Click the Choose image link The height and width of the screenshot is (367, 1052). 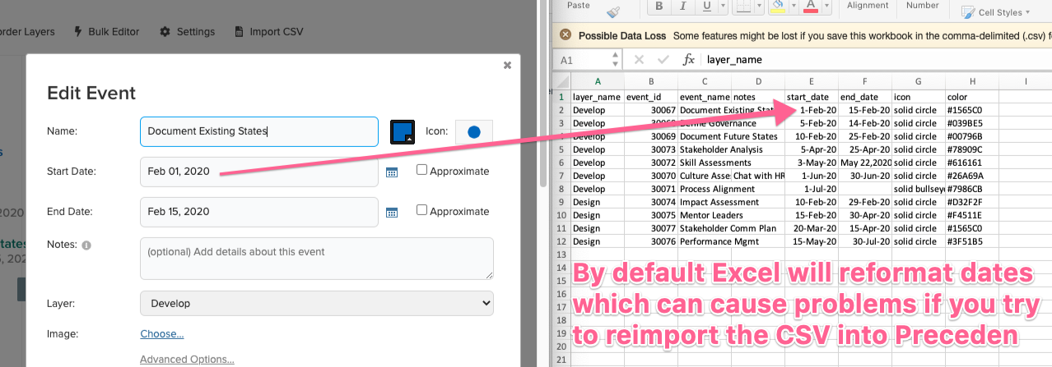pos(161,334)
